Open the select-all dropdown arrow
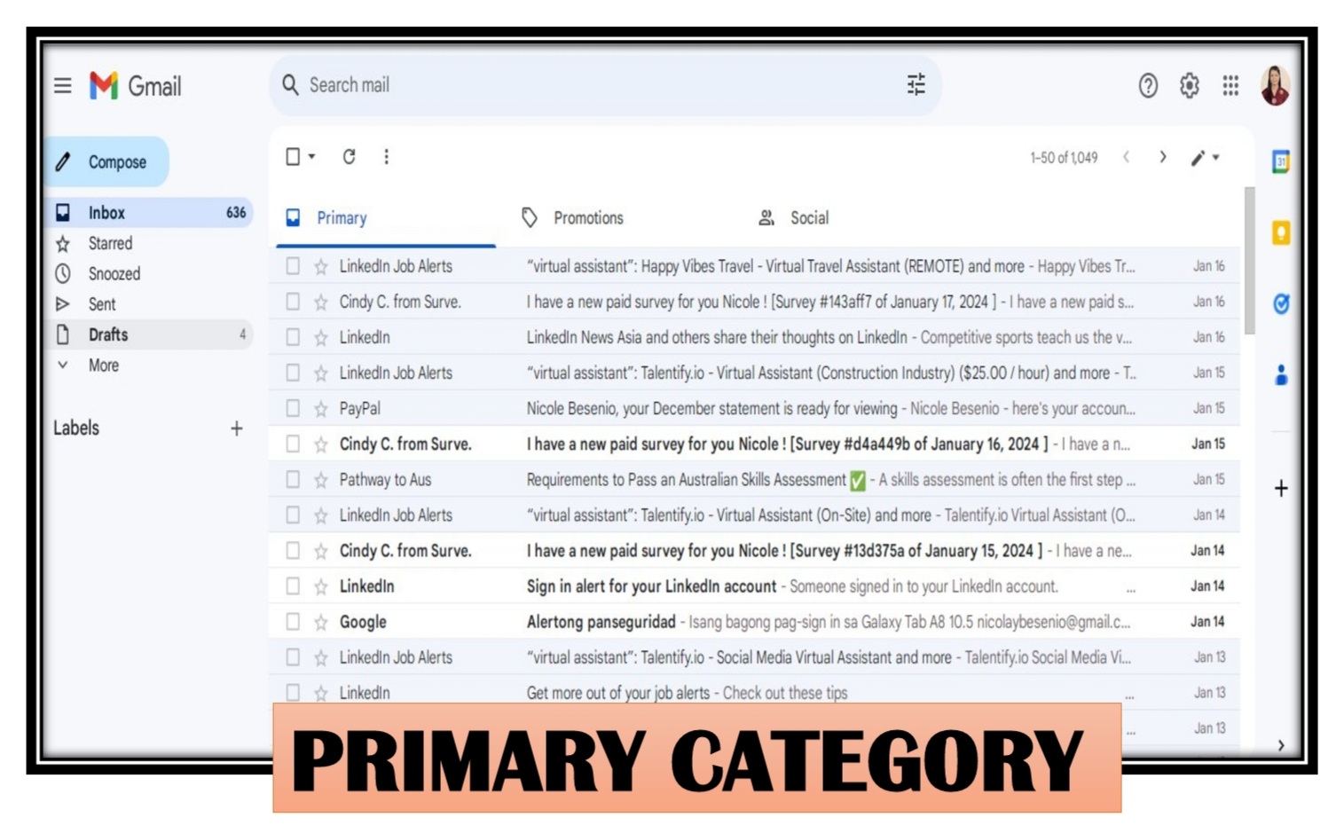This screenshot has height=833, width=1344. pos(311,157)
